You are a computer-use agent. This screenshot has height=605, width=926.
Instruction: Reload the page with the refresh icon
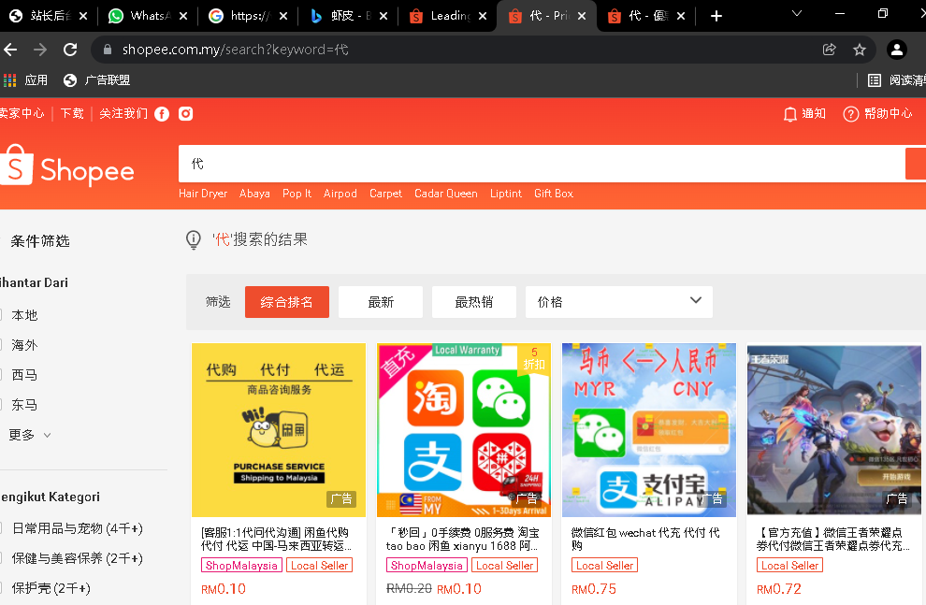coord(70,50)
